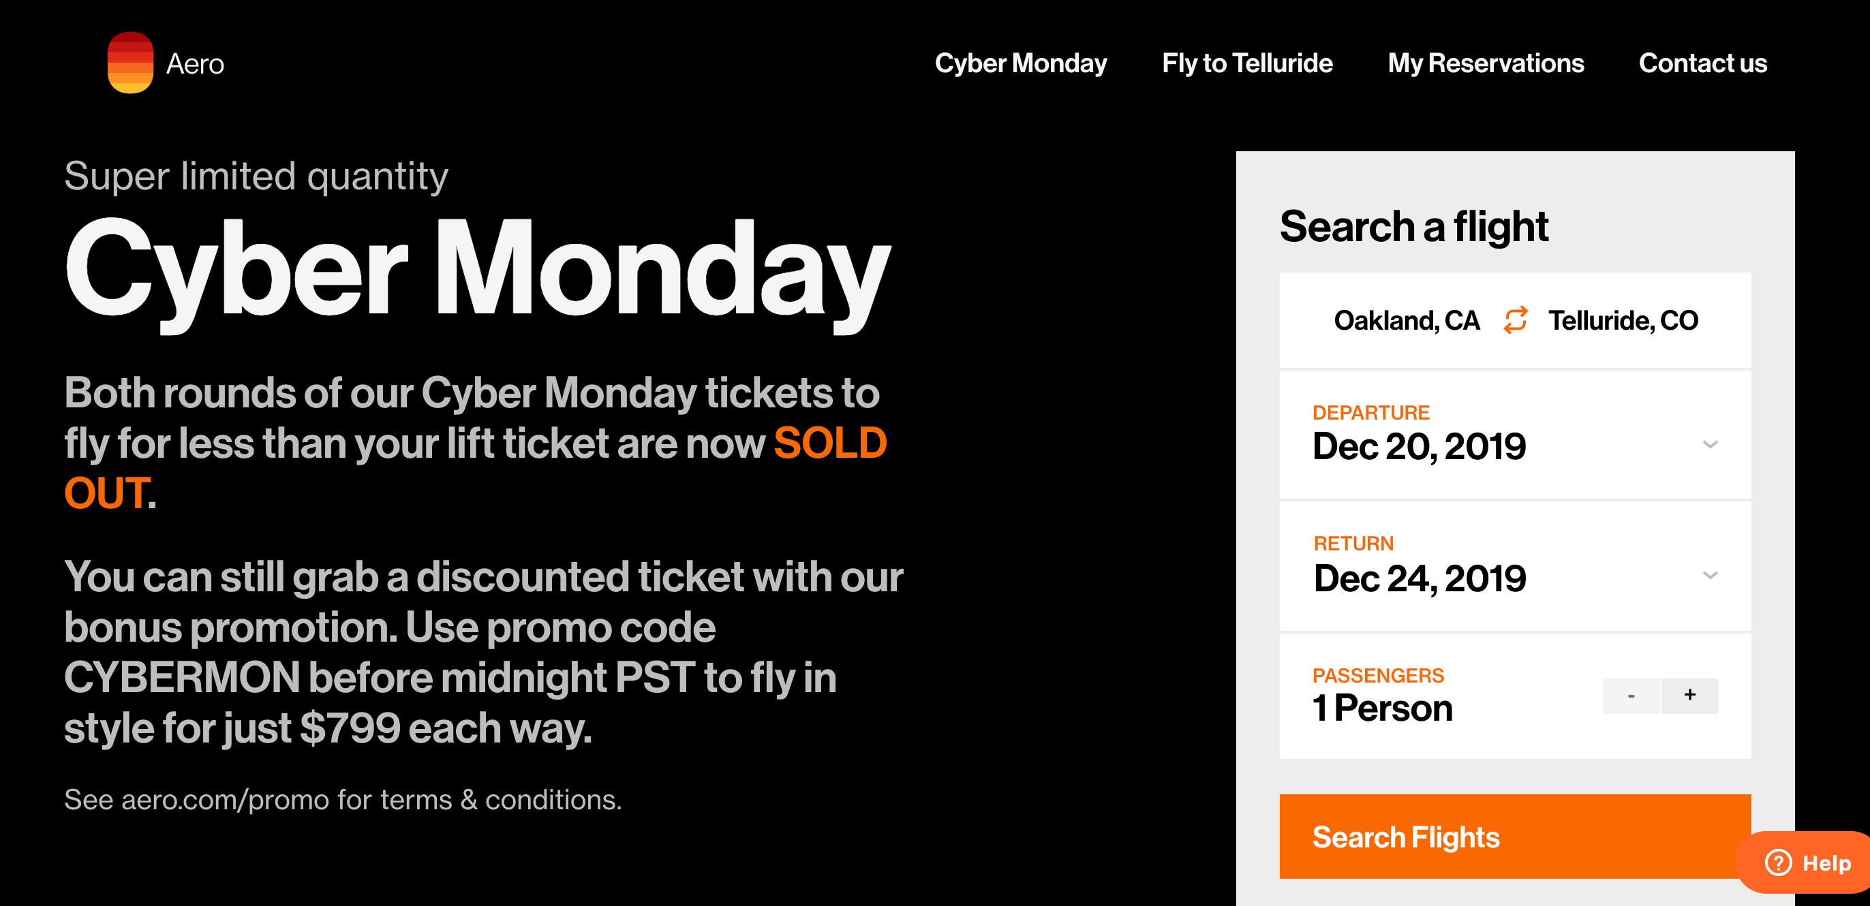Open the Contact us page

coord(1702,63)
